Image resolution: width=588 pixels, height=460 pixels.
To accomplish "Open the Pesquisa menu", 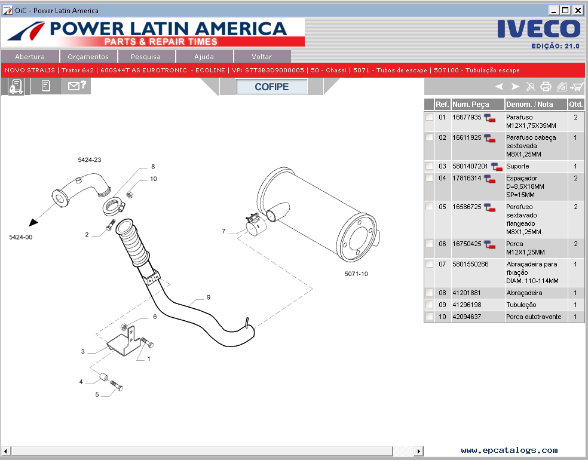I will pyautogui.click(x=146, y=57).
